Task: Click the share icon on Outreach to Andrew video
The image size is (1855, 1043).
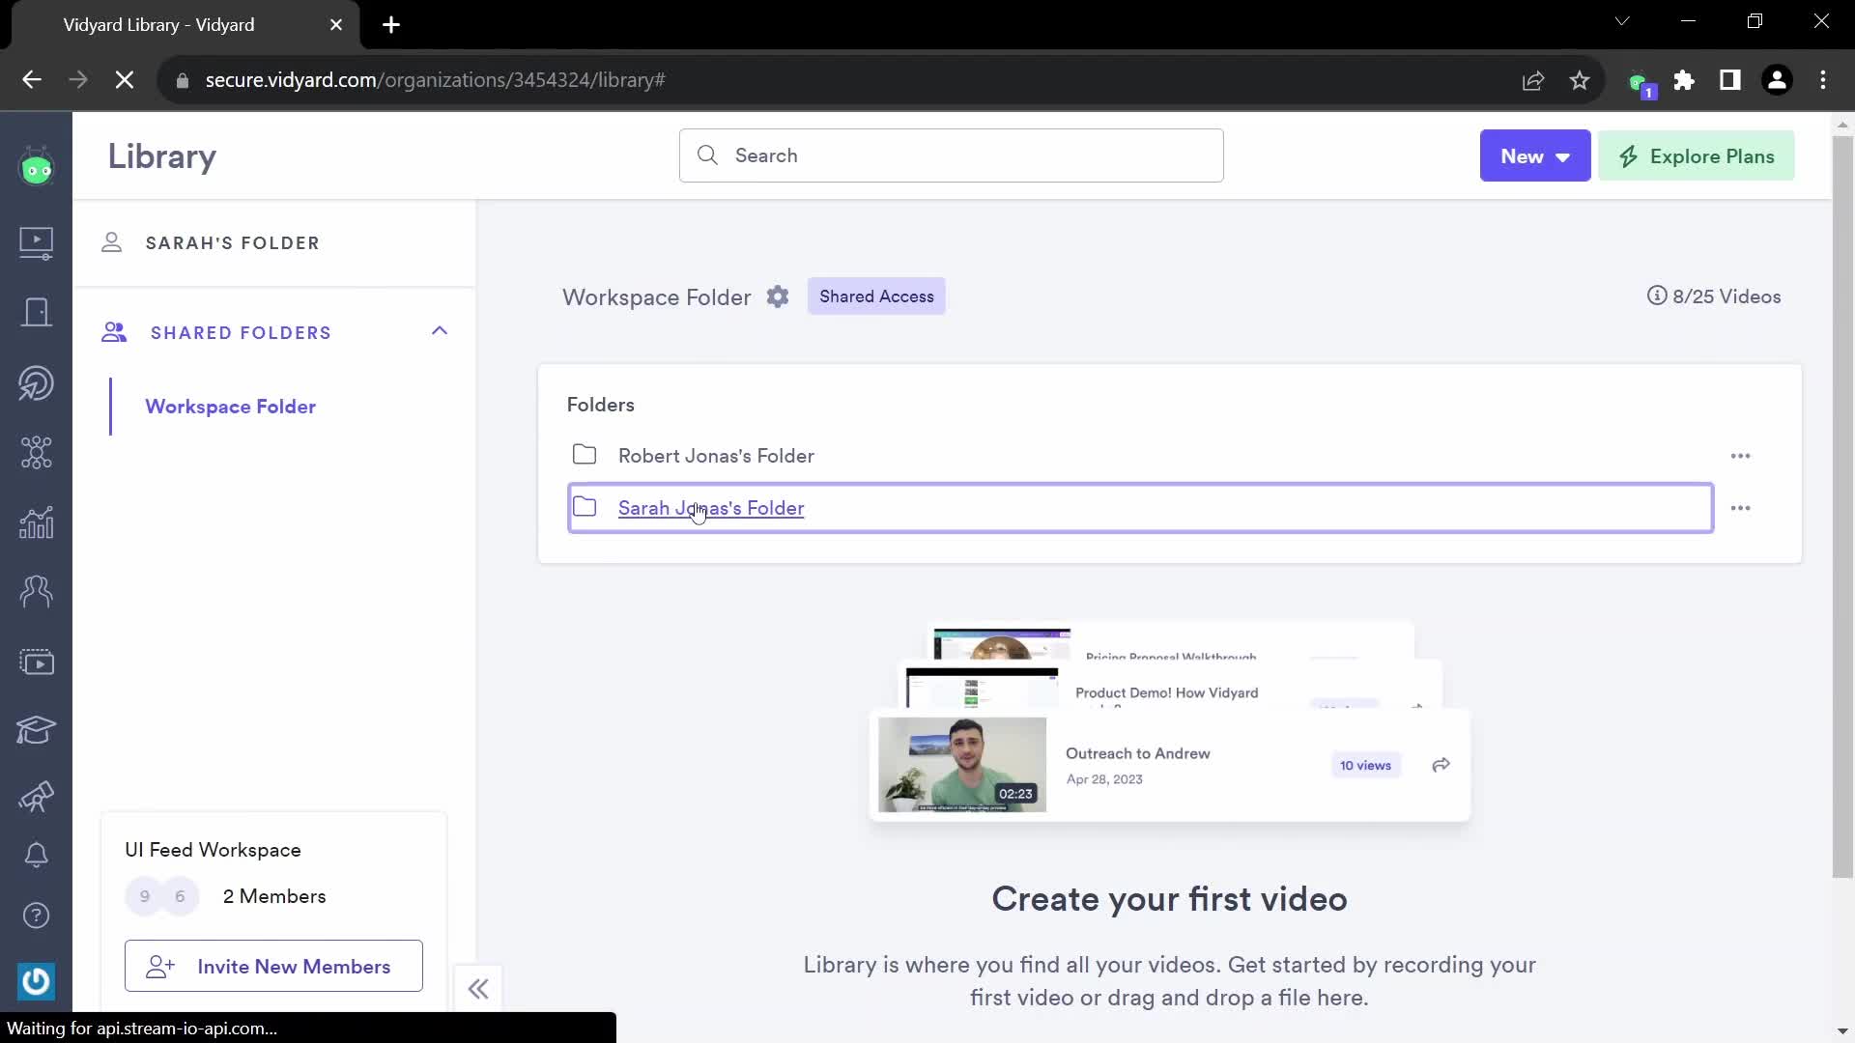Action: pos(1441,766)
